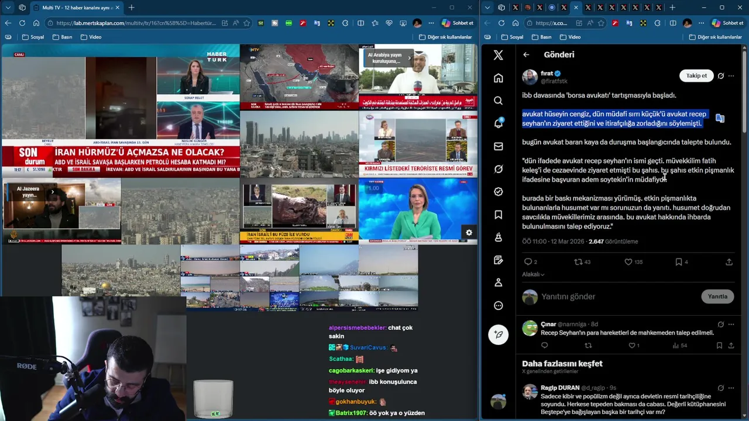Open browser settings ellipsis in Multi TV window
Viewport: 749px width, 421px height.
431,23
